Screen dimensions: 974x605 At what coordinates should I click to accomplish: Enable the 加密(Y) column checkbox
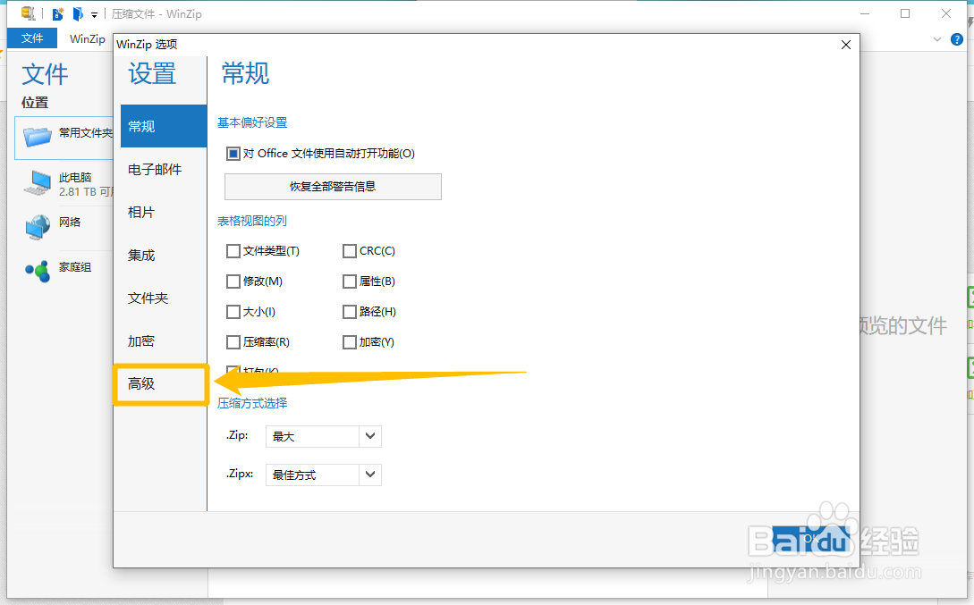coord(349,342)
